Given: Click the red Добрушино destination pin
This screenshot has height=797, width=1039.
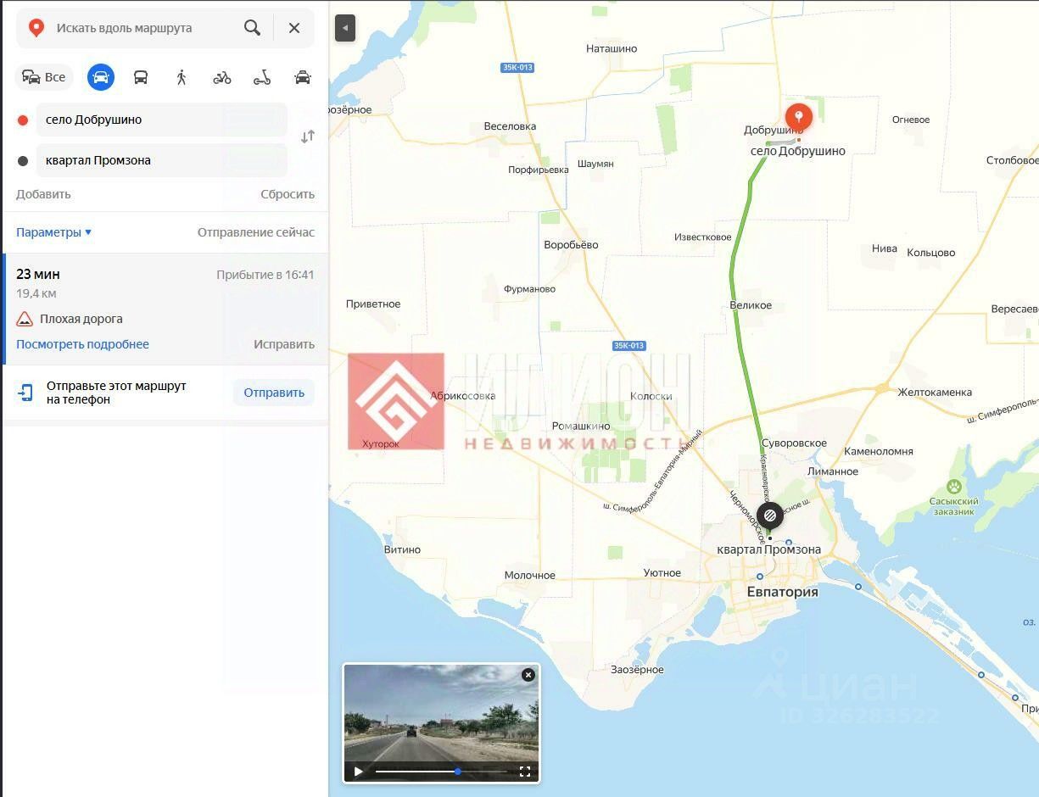Looking at the screenshot, I should (x=798, y=118).
